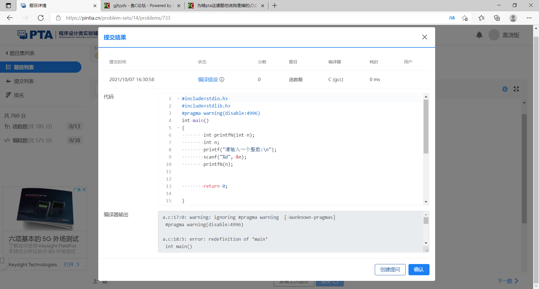The image size is (539, 289).
Task: Close the 题目详情 tab
Action: (95, 6)
